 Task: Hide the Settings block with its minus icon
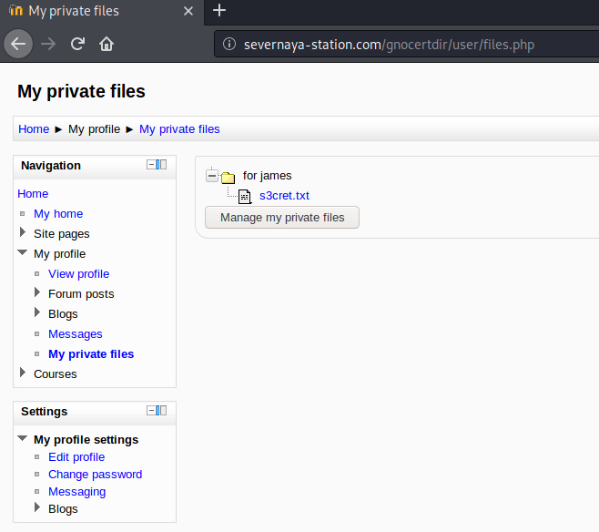point(151,411)
